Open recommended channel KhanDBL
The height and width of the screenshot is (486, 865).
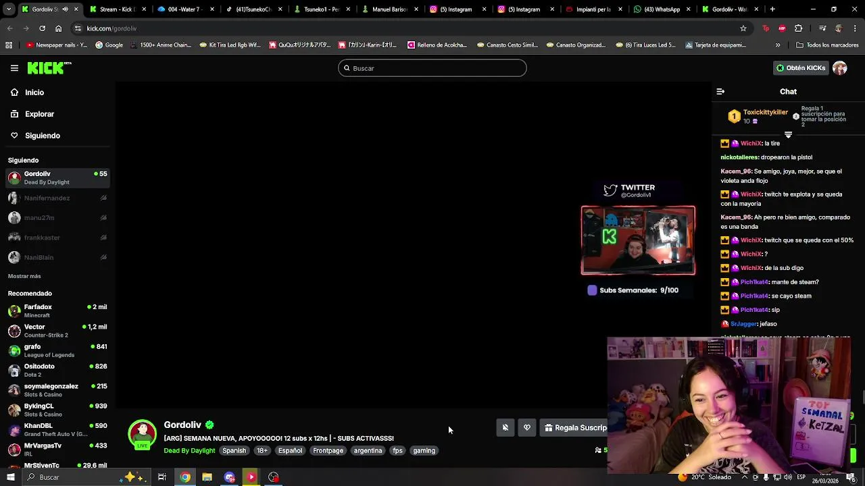pos(57,429)
